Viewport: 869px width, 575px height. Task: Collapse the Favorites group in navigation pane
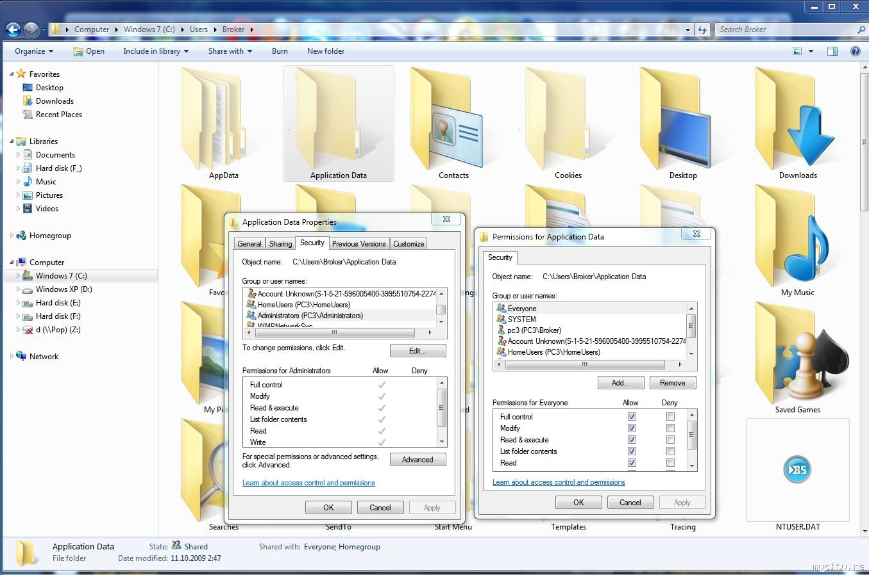12,74
